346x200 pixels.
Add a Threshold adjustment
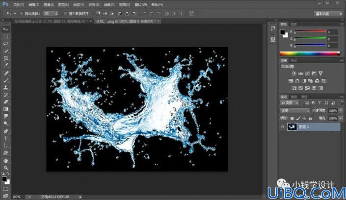click(x=307, y=88)
